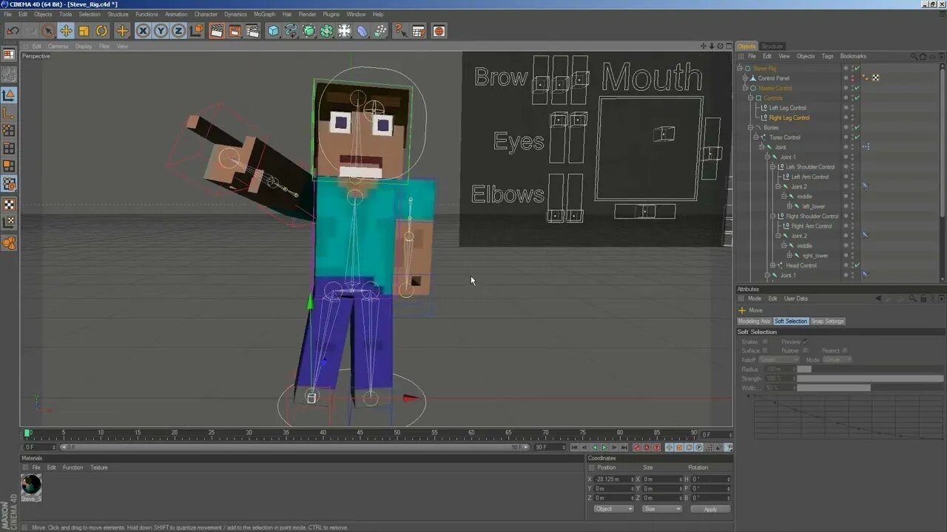Viewport: 947px width, 532px height.
Task: Click the context help question-arrow icon
Action: click(x=400, y=31)
